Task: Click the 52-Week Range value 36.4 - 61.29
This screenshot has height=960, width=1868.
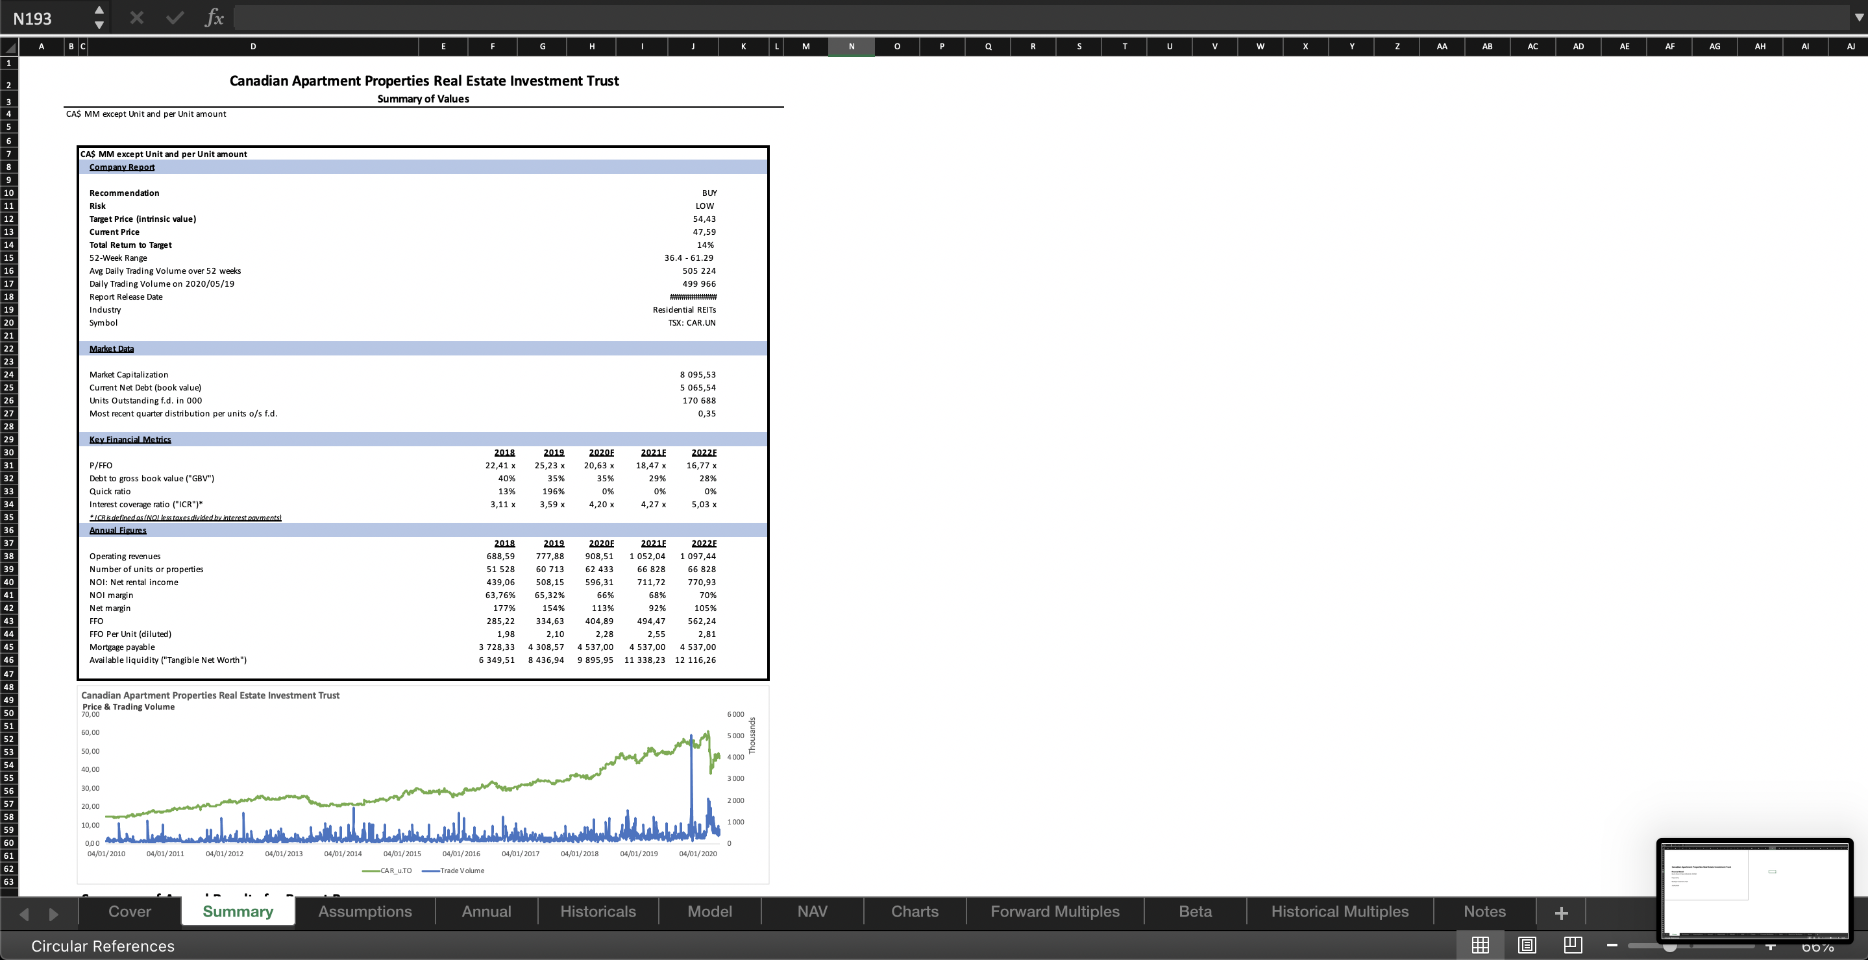Action: (689, 258)
